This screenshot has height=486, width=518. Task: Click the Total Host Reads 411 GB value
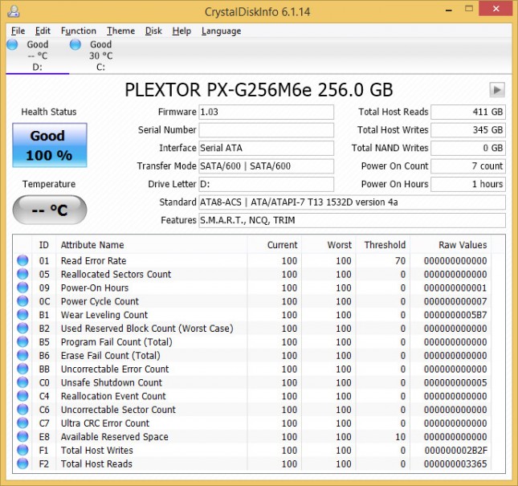[468, 112]
